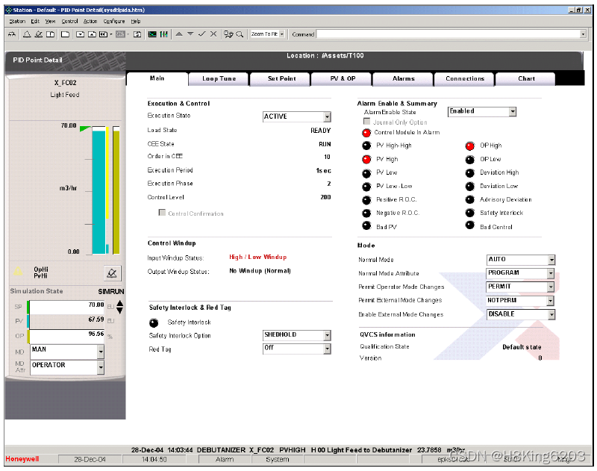The width and height of the screenshot is (597, 471).
Task: Click the SP up/down stepper arrows
Action: click(119, 307)
